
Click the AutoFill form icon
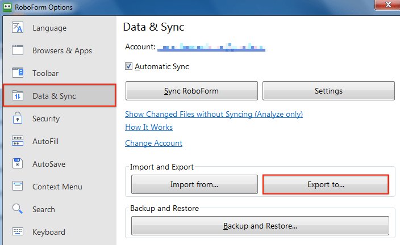[18, 141]
